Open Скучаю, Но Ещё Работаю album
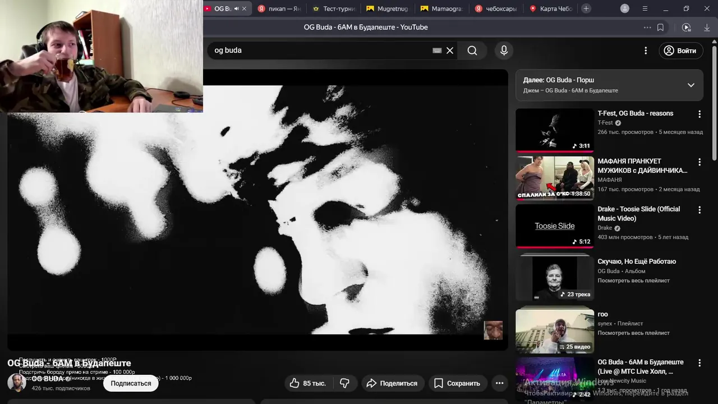This screenshot has width=718, height=404. (637, 261)
